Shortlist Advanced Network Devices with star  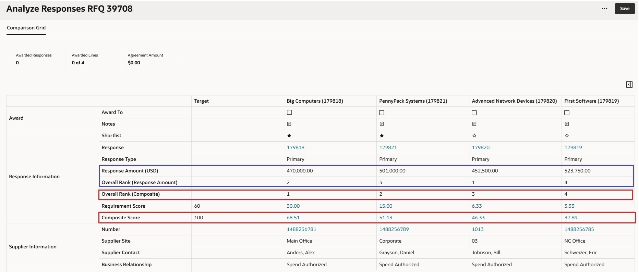pos(474,135)
